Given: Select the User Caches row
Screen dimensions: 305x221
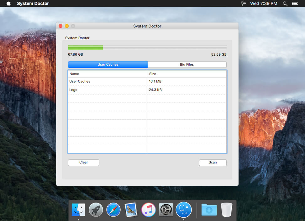Looking at the screenshot, I should coord(147,82).
